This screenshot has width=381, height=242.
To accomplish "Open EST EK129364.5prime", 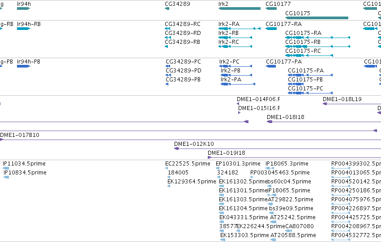I will tap(192, 182).
